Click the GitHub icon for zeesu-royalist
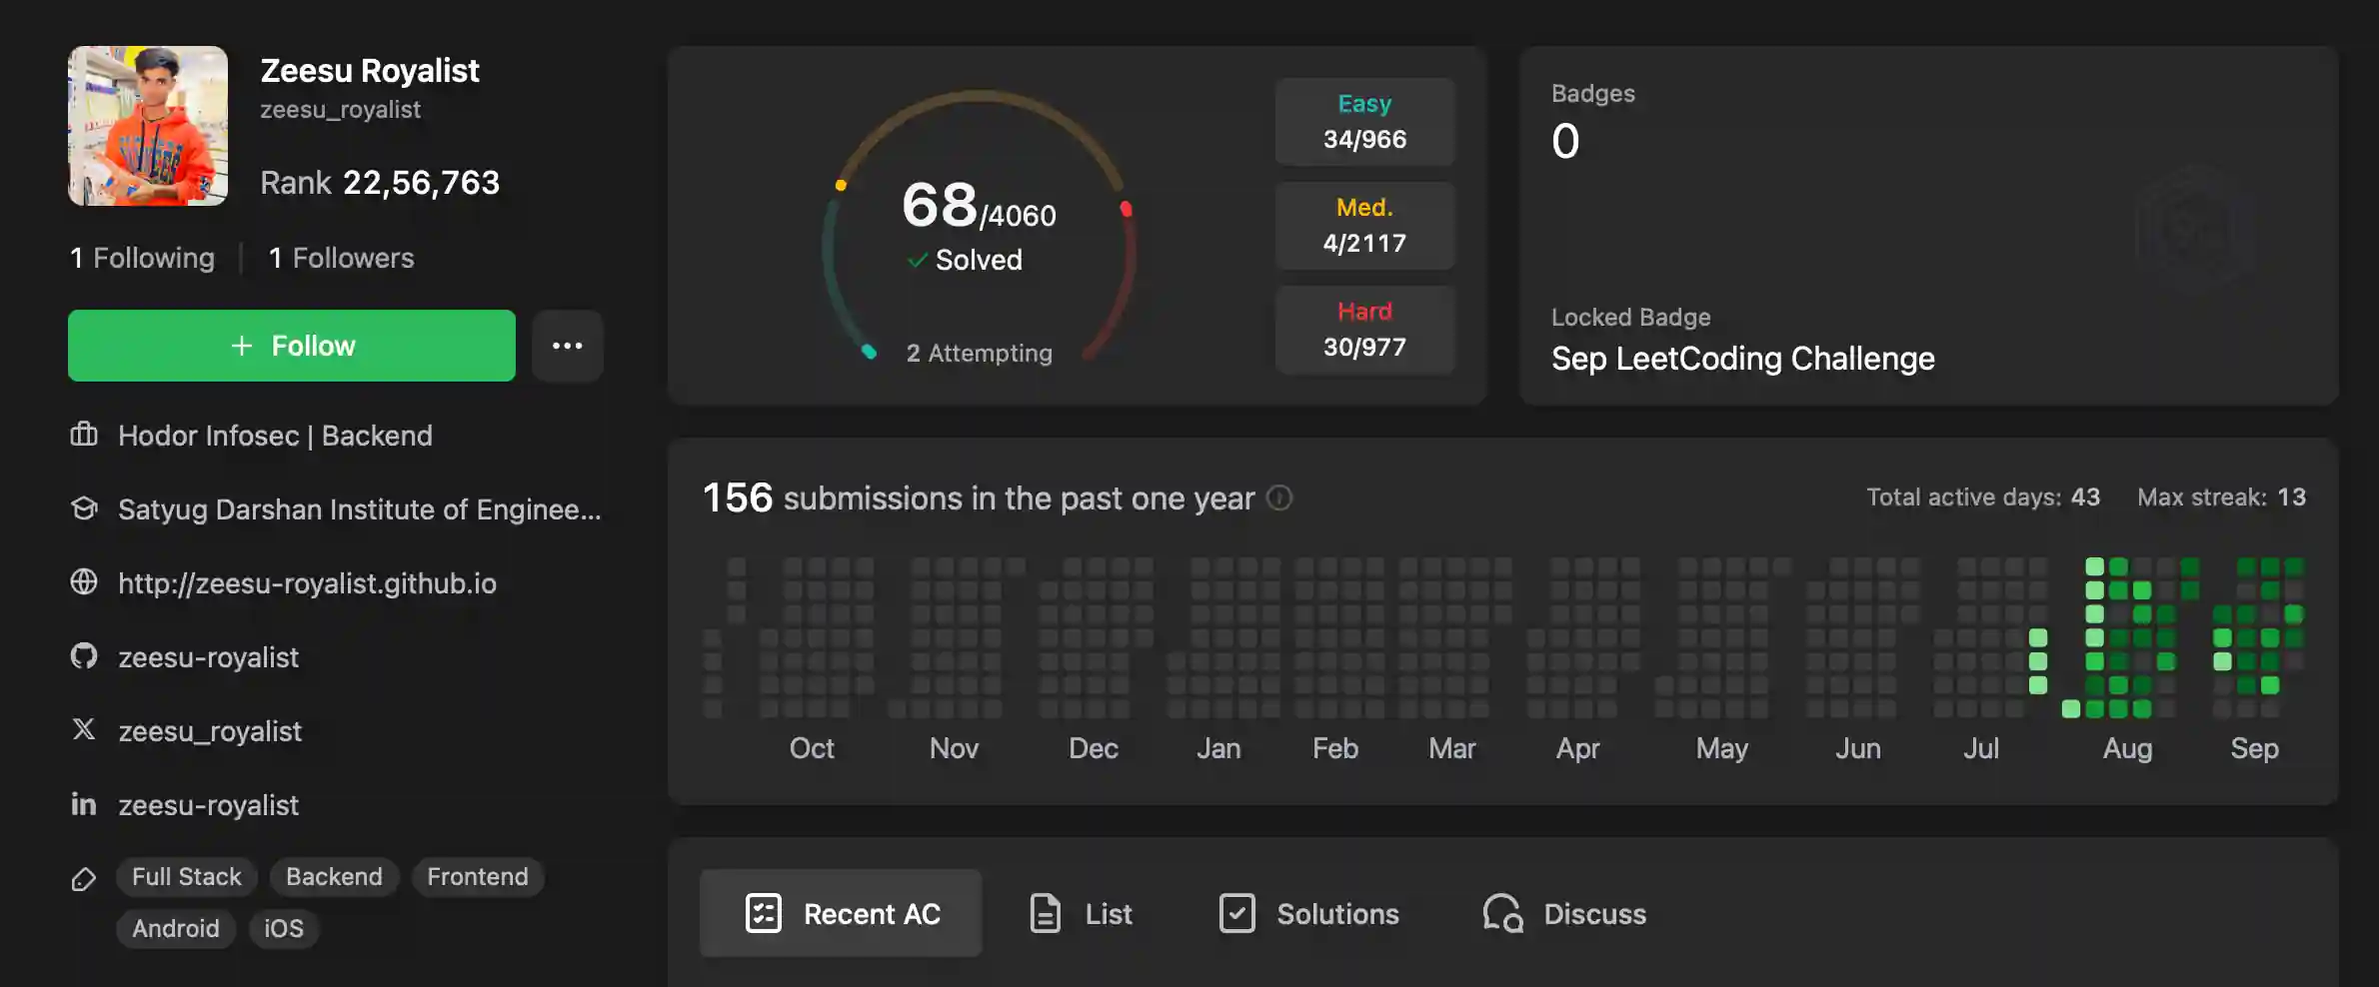 (x=84, y=656)
